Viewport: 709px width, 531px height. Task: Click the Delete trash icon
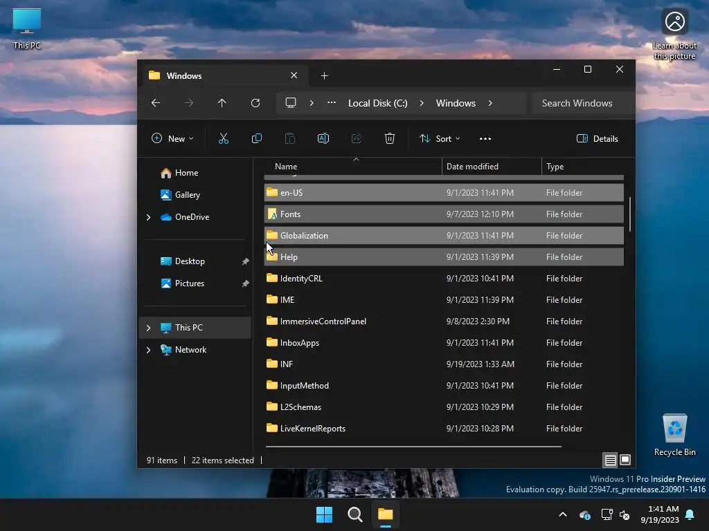[x=390, y=138]
